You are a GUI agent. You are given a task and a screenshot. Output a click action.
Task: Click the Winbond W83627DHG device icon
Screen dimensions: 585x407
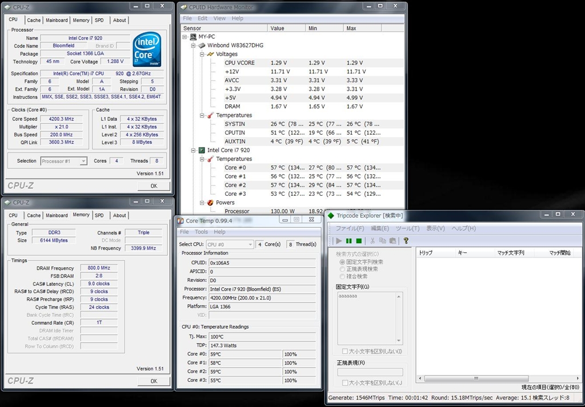[201, 46]
